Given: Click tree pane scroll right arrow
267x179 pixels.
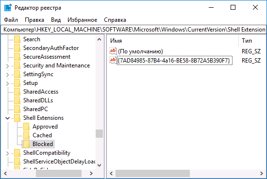Looking at the screenshot, I should coord(91,174).
